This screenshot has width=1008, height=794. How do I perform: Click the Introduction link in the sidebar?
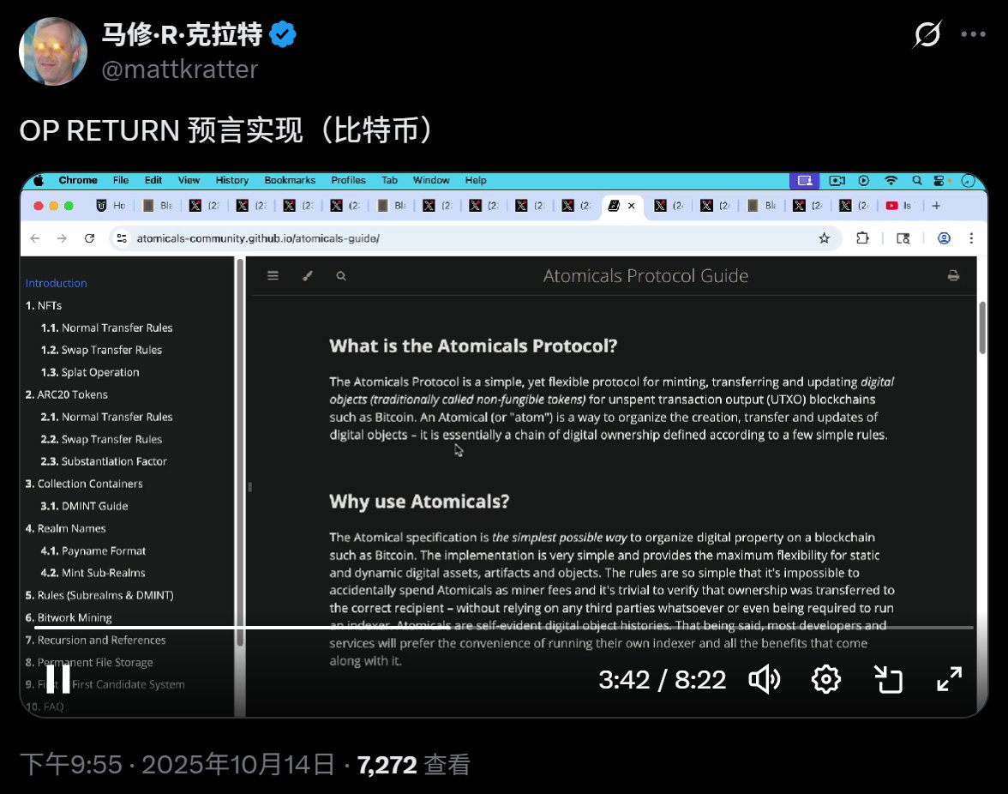click(56, 283)
